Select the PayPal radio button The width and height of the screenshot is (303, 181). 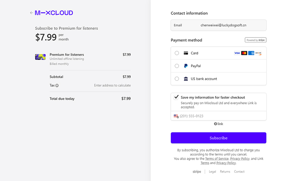pos(176,66)
